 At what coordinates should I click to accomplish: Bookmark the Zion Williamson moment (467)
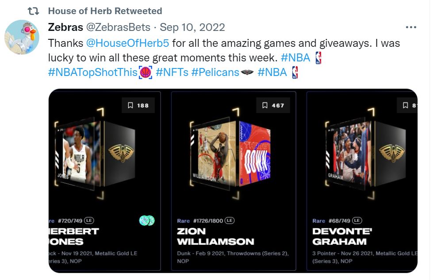pos(273,106)
